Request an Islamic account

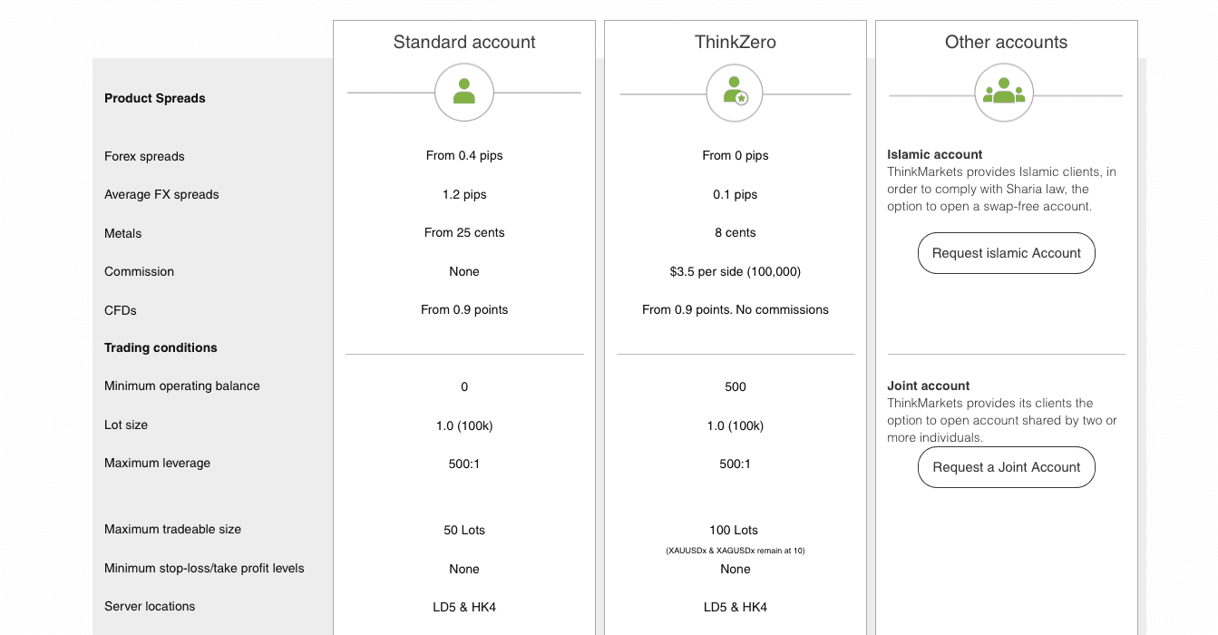tap(1007, 253)
